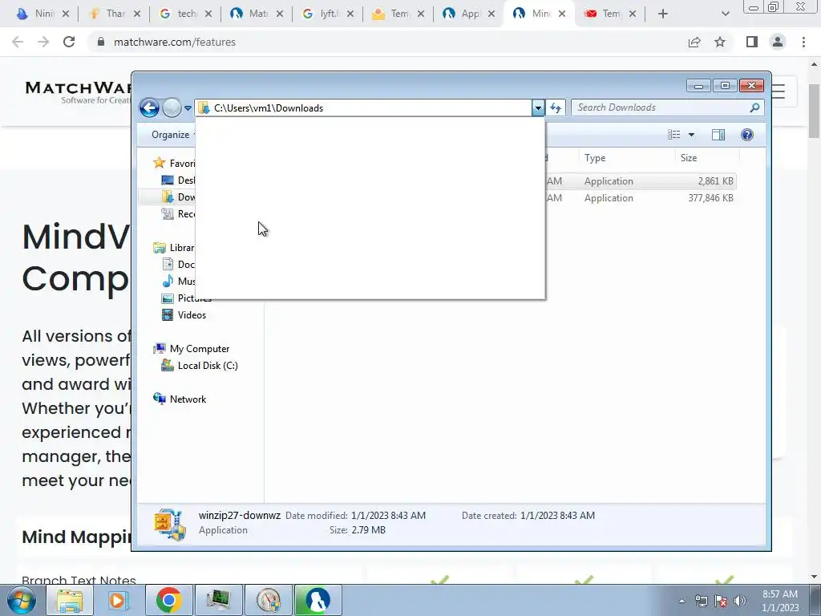This screenshot has width=821, height=616.
Task: Launch media player from the taskbar
Action: tap(118, 600)
